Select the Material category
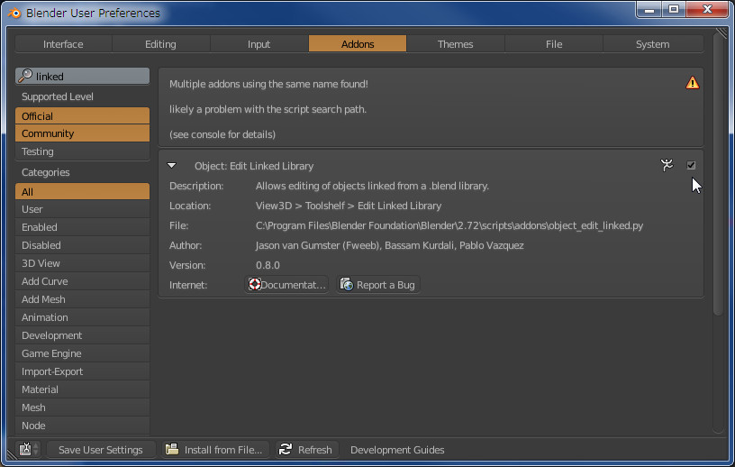The height and width of the screenshot is (467, 735). click(83, 389)
